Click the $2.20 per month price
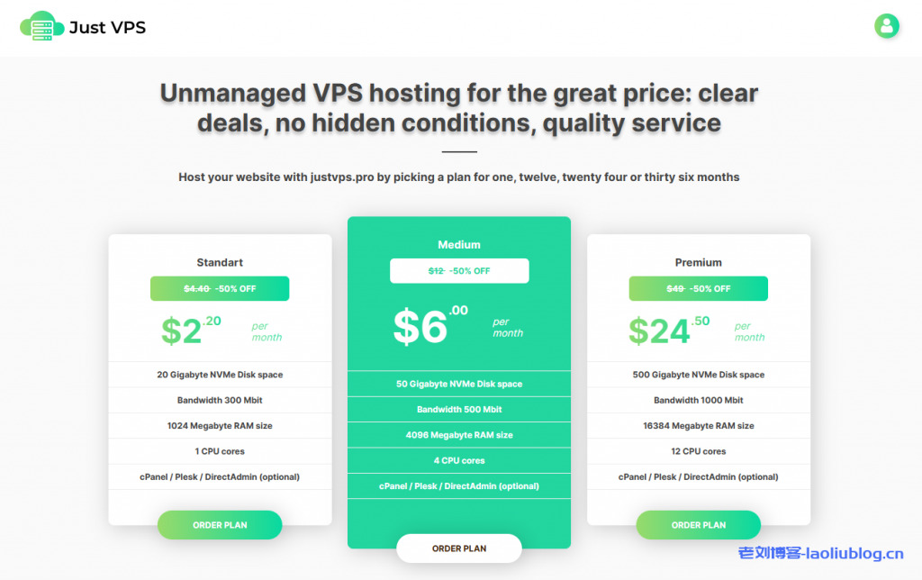This screenshot has width=922, height=580. click(x=191, y=331)
